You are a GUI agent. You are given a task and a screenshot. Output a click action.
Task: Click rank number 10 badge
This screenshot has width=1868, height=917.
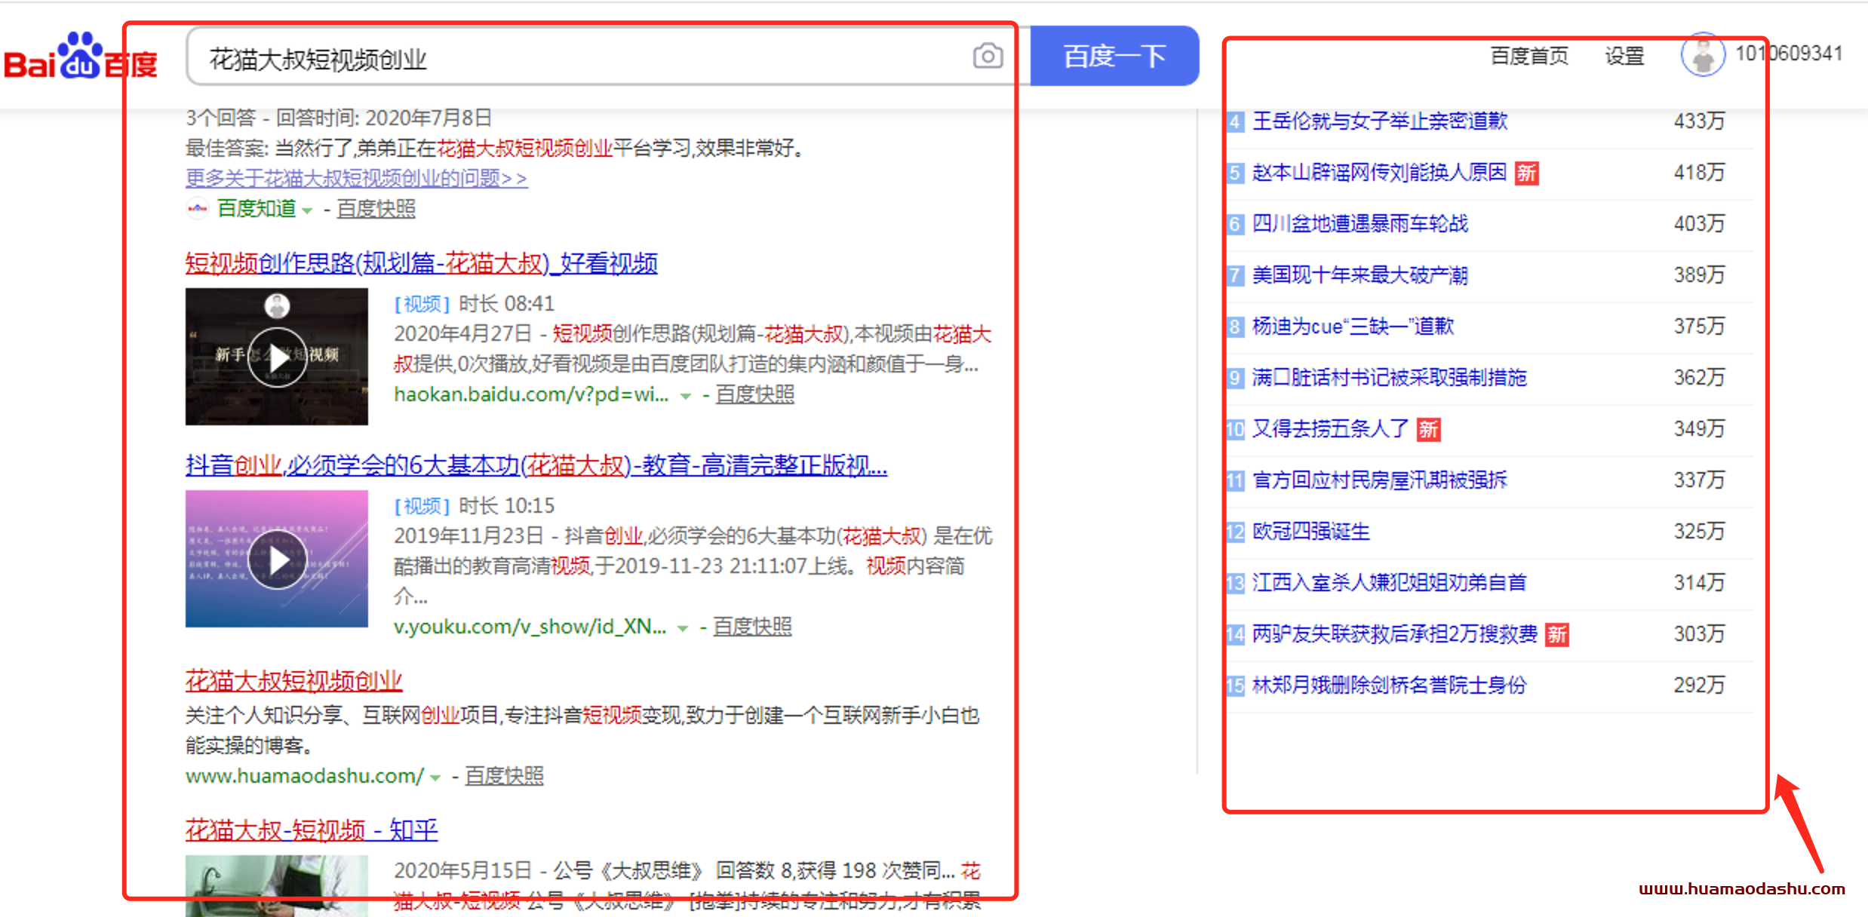(x=1235, y=429)
